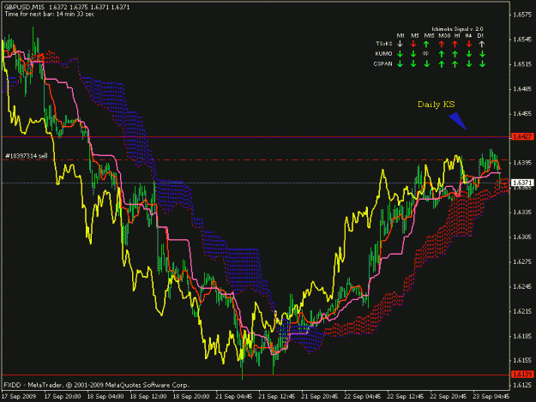Select the 'Ichimoku Signal v. 2.0' title
The width and height of the screenshot is (536, 402).
[x=457, y=29]
